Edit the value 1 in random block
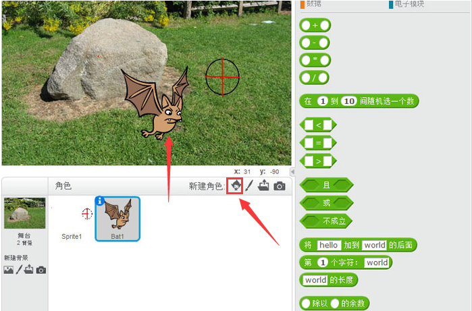Screen dimensions: 472x311 (323, 101)
